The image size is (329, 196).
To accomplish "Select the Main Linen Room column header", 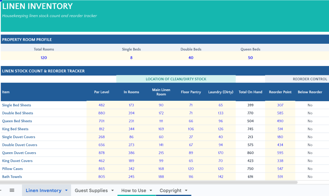I will (161, 92).
